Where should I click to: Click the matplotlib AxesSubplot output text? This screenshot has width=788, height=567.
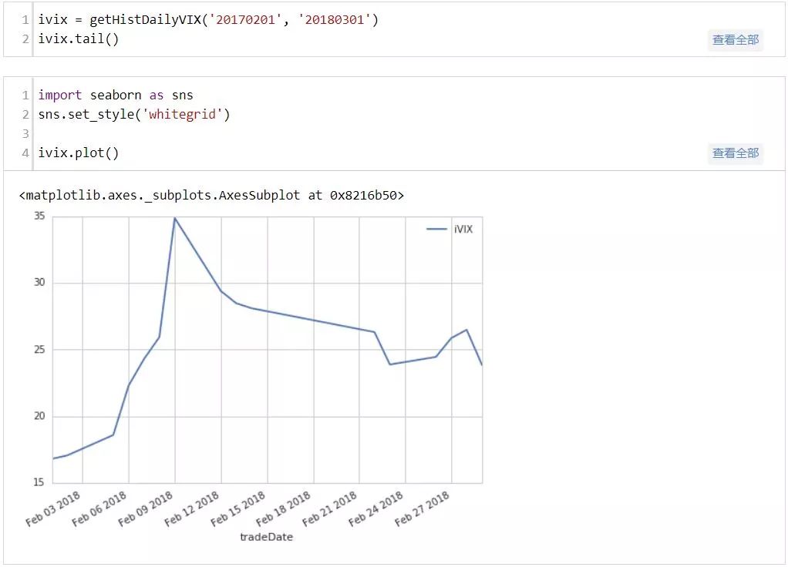pos(211,195)
